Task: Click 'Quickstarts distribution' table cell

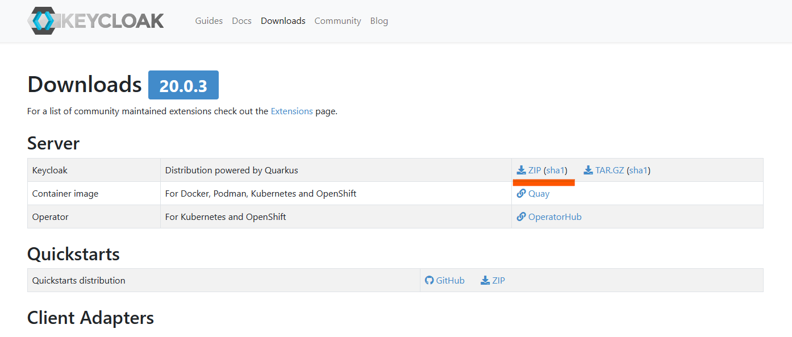Action: coord(224,280)
